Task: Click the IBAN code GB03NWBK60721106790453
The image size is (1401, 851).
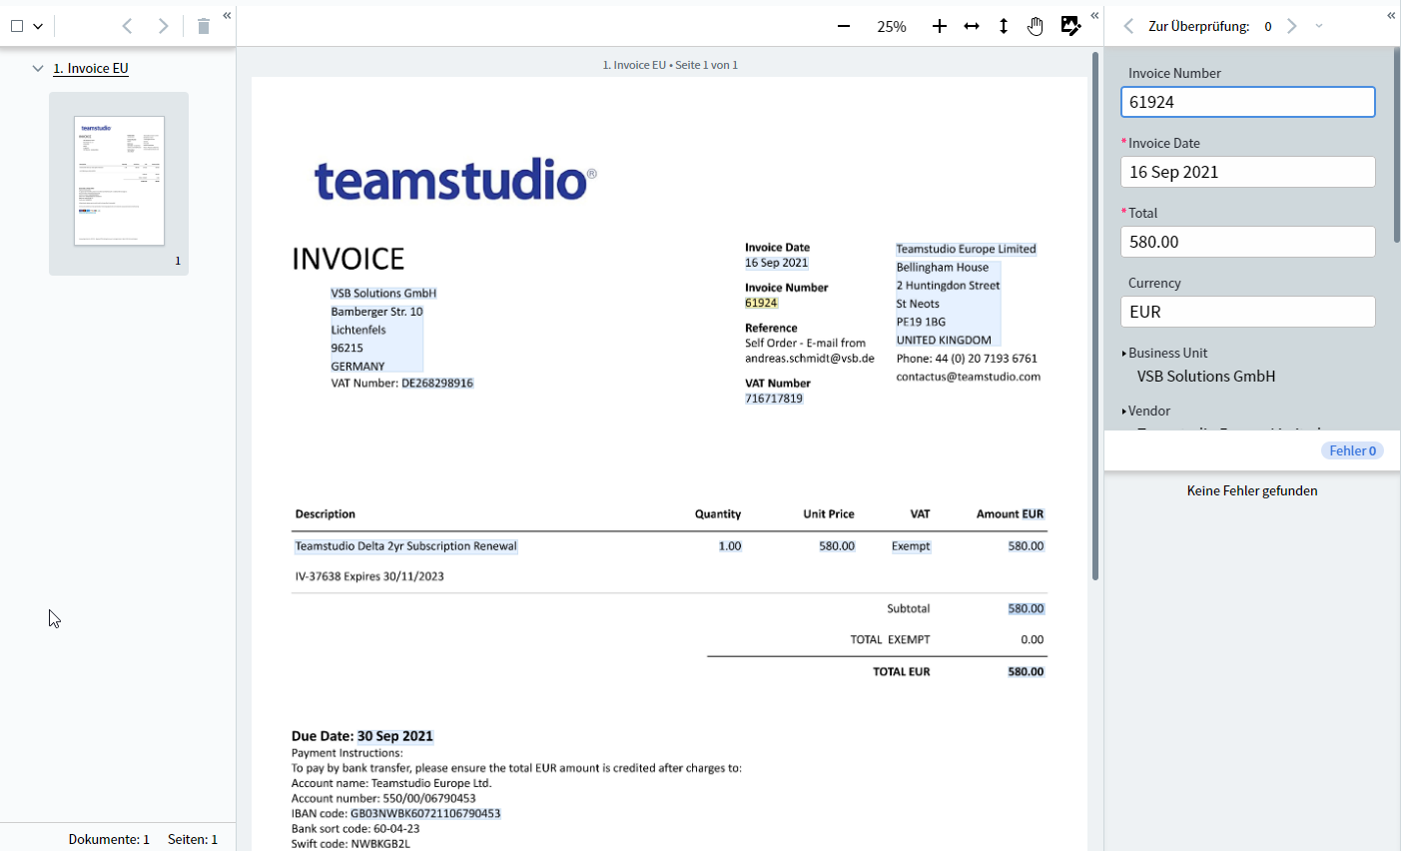Action: (x=425, y=814)
